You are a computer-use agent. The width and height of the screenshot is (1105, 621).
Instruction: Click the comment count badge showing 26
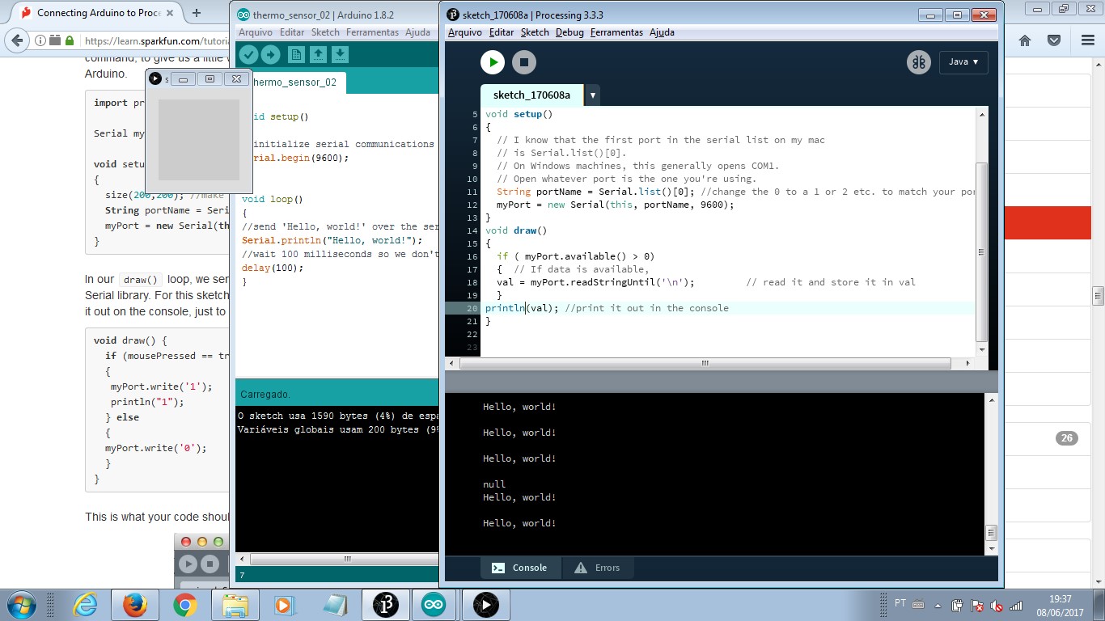click(1067, 438)
